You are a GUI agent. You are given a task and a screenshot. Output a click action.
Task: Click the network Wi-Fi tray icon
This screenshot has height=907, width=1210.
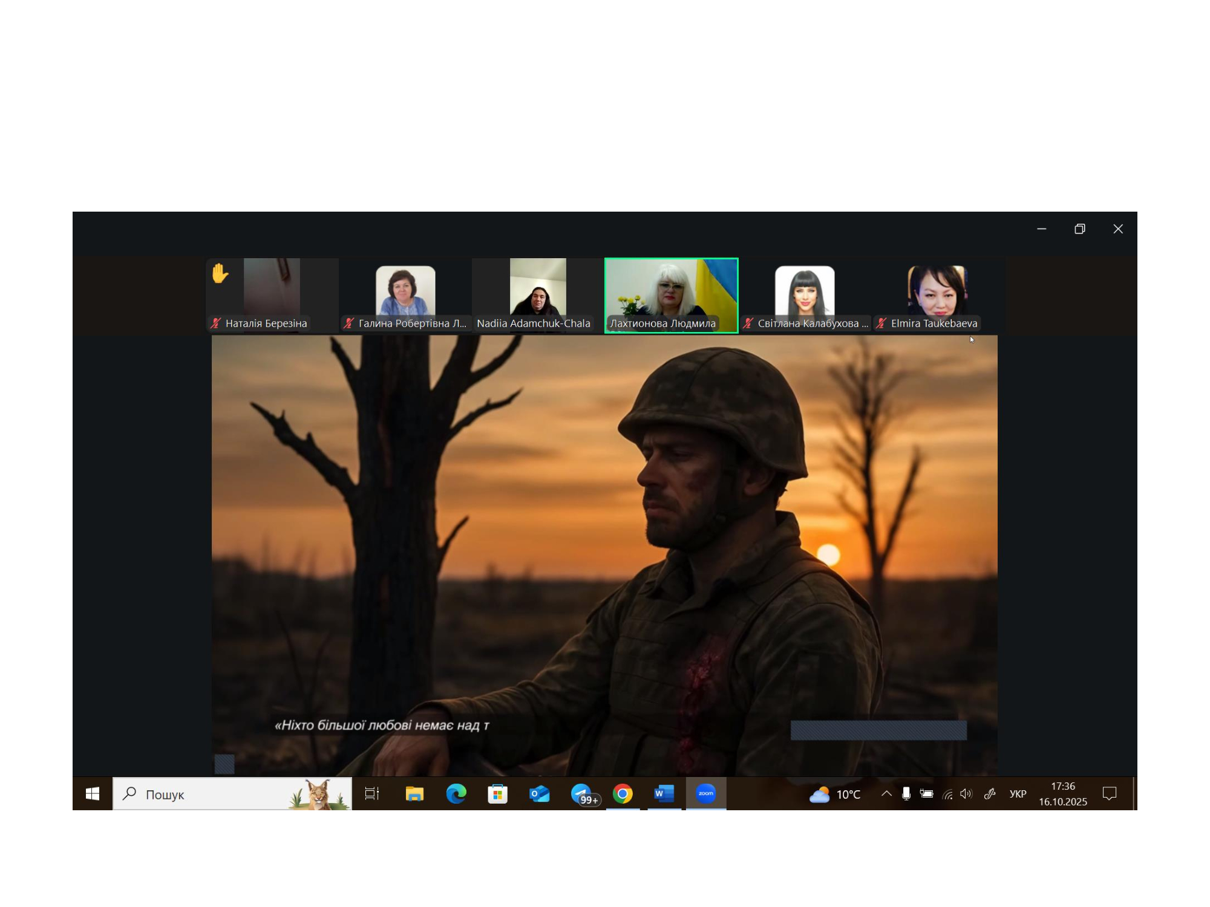tap(947, 794)
